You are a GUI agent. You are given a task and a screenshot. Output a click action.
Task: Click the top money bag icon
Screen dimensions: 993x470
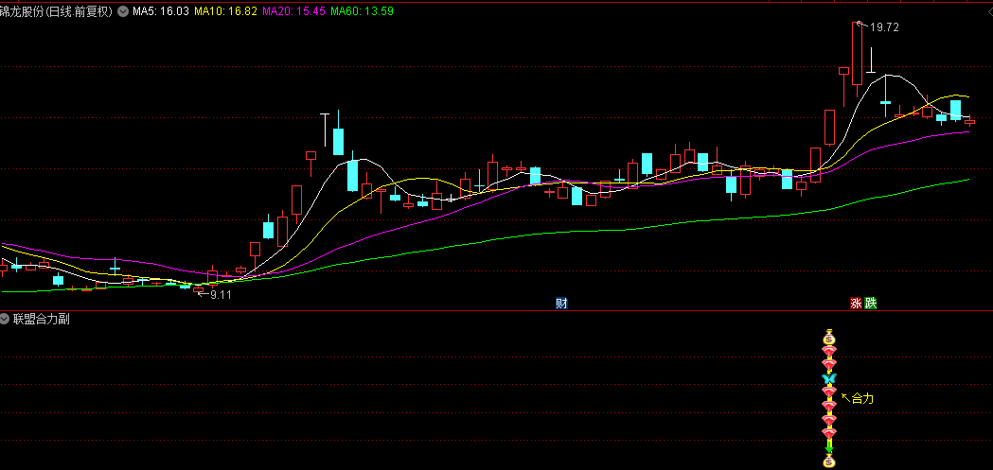pyautogui.click(x=829, y=338)
